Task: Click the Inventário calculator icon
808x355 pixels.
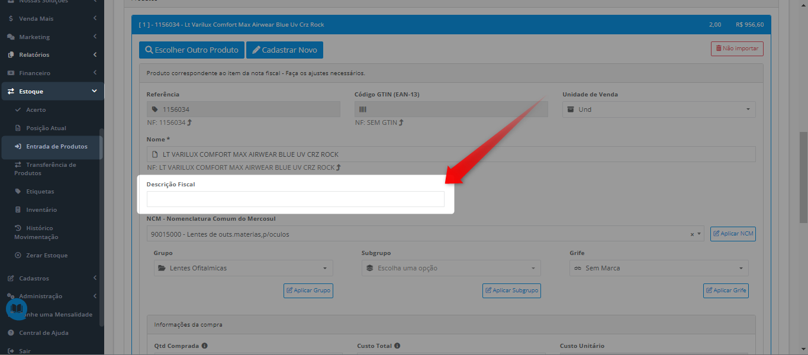Action: (18, 210)
